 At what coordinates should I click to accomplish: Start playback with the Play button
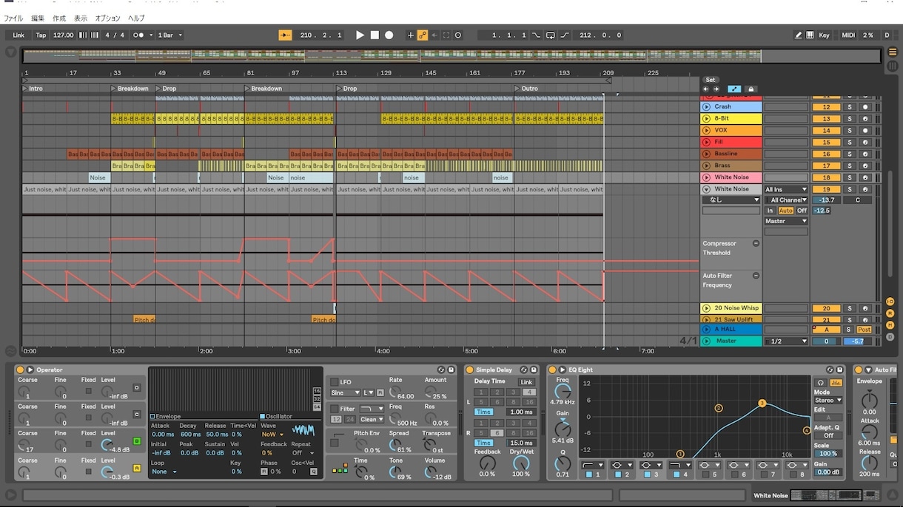[x=360, y=35]
